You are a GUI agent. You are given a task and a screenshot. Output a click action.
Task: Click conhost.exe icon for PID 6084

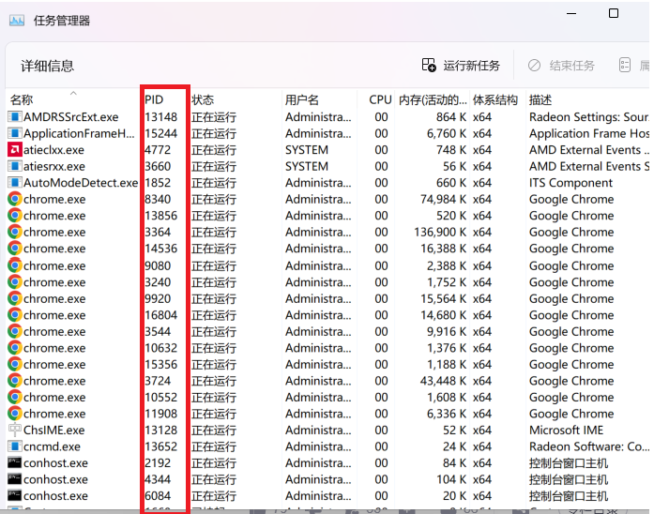(x=15, y=495)
